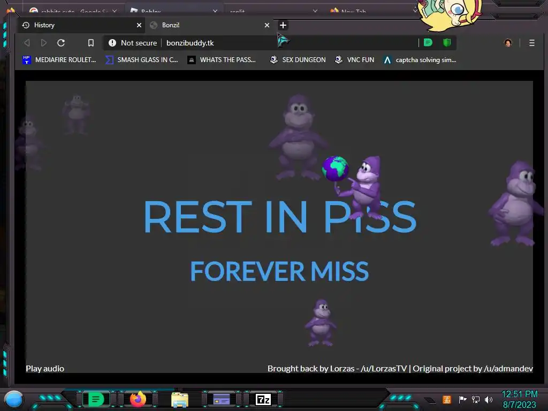Show hidden tray icons arrow

(430, 400)
